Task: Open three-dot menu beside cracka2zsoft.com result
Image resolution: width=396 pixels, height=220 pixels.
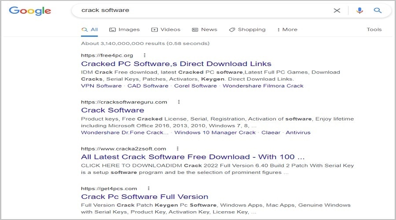Action: tap(177, 149)
